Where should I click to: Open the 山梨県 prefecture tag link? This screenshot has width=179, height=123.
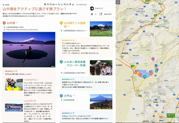point(7,5)
